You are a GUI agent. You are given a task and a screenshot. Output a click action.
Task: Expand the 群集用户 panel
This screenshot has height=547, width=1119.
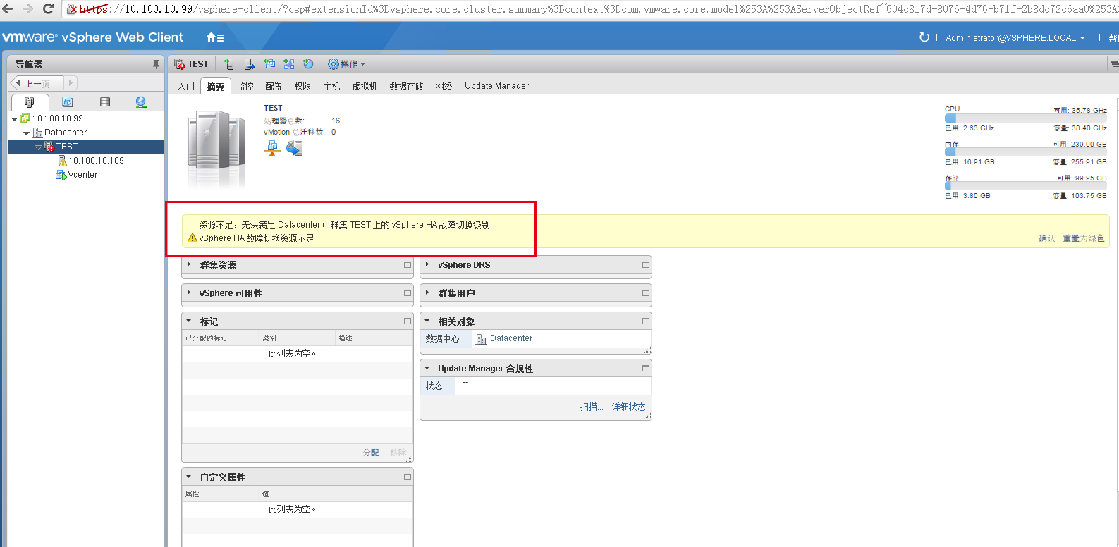point(427,293)
